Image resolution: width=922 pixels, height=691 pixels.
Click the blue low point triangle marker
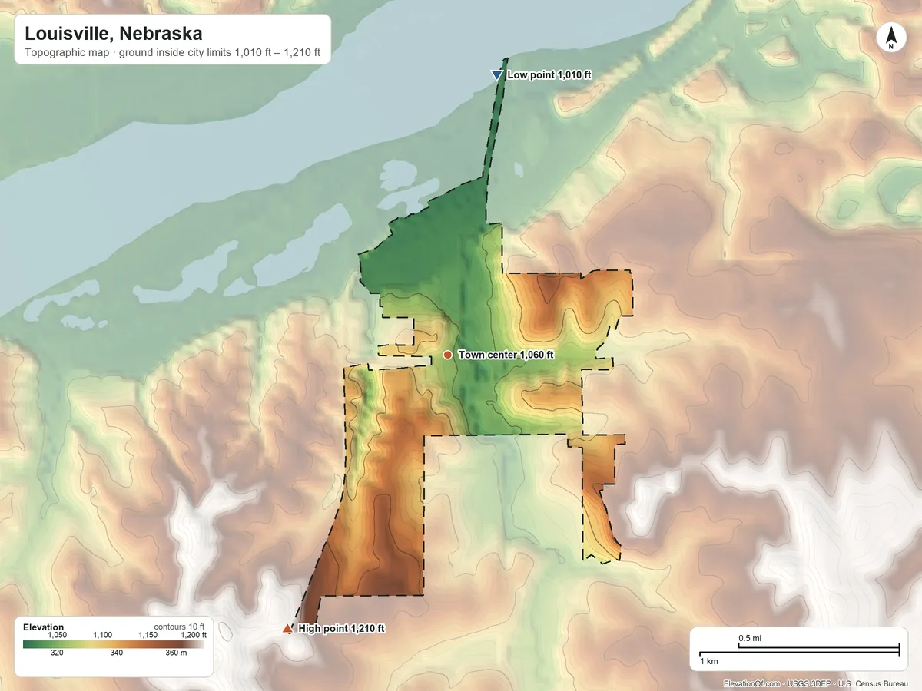[496, 74]
